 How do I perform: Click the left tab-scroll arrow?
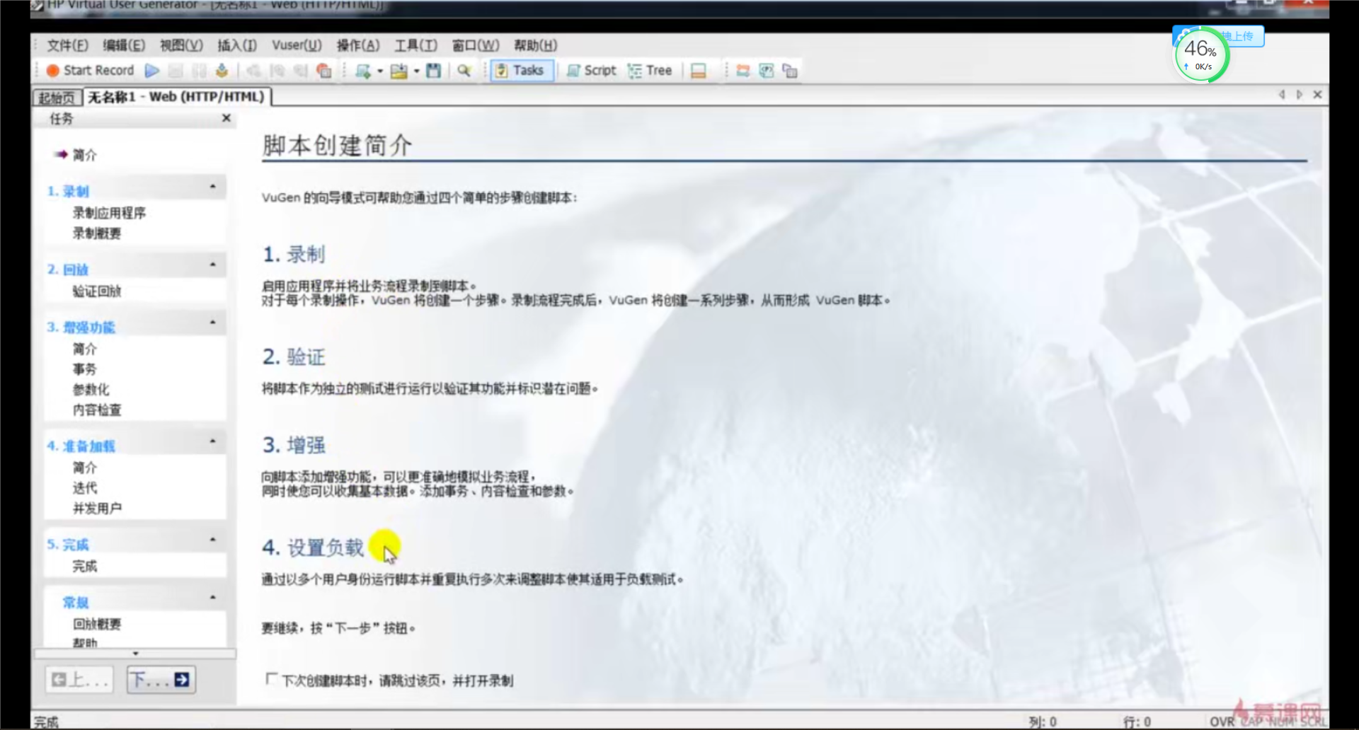click(1282, 94)
